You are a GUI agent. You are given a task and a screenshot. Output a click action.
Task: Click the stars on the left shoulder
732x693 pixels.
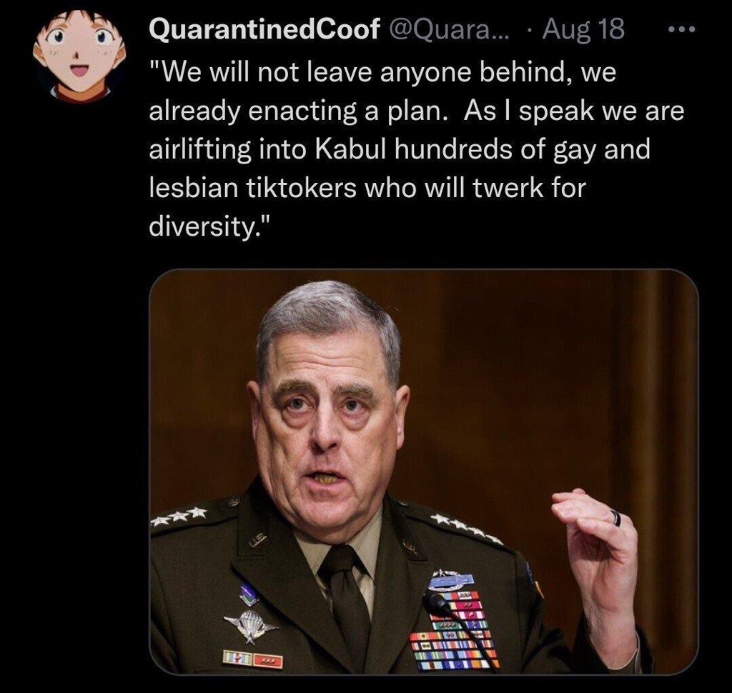click(178, 516)
